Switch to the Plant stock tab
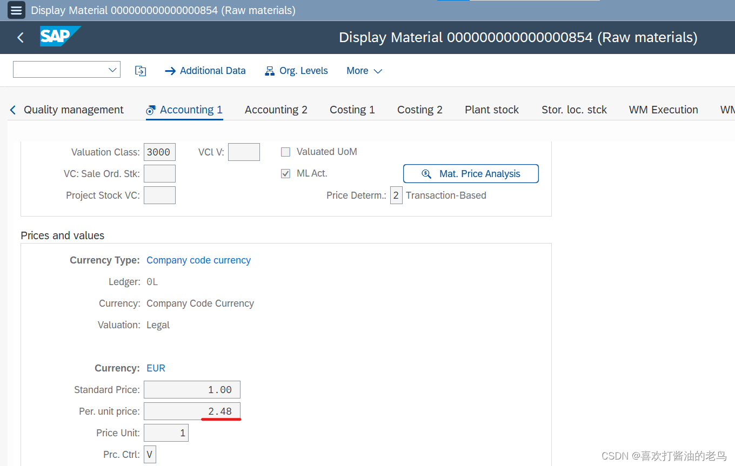 pyautogui.click(x=492, y=110)
